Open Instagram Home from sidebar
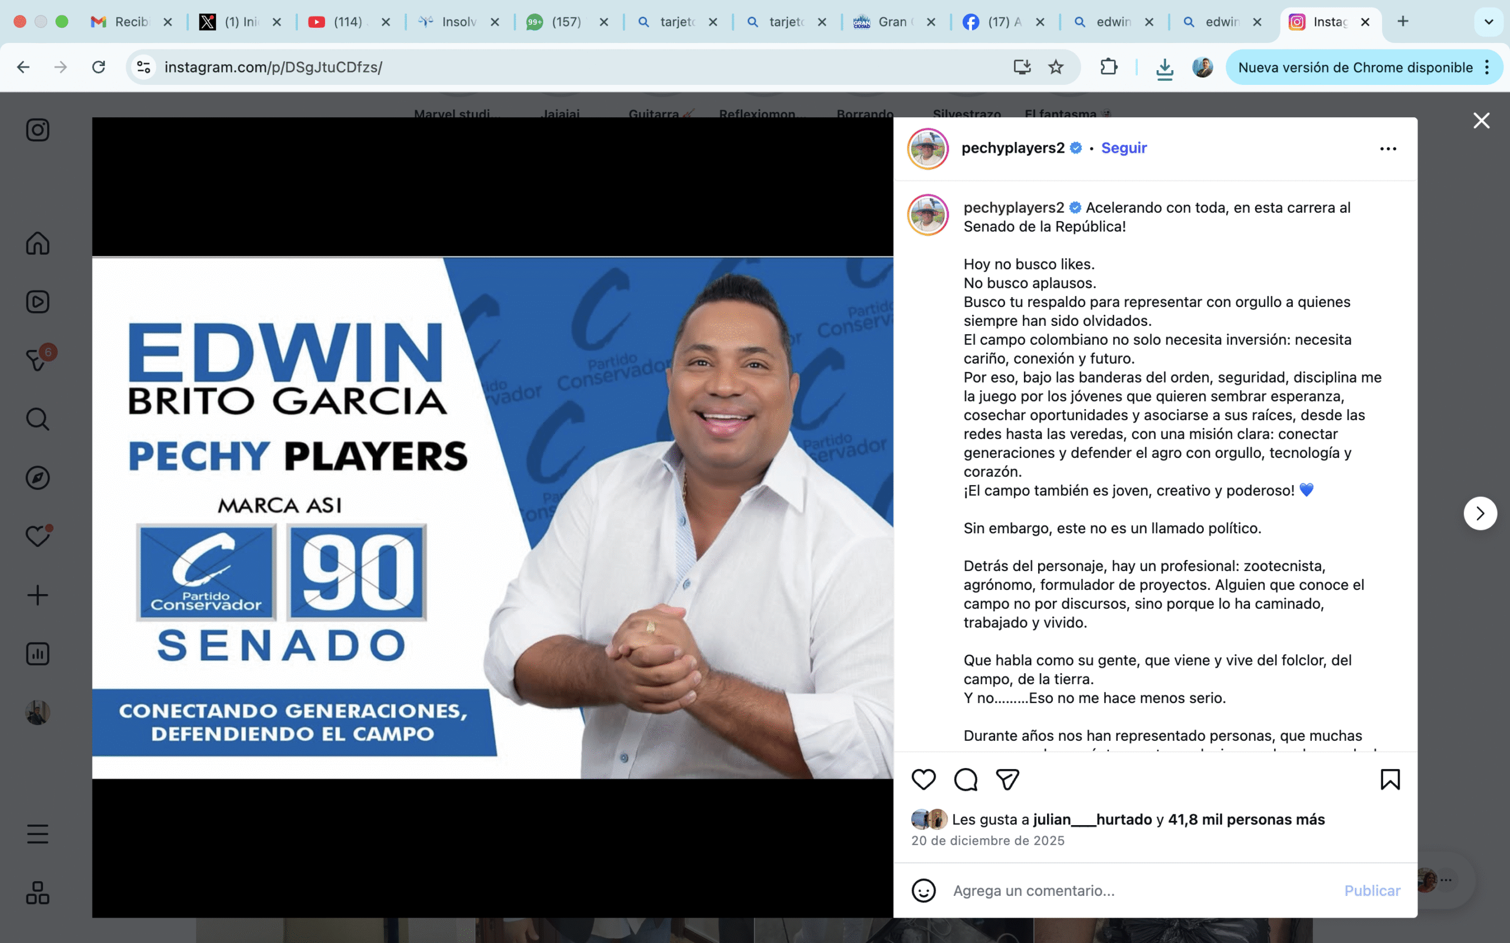The image size is (1510, 943). [x=37, y=243]
